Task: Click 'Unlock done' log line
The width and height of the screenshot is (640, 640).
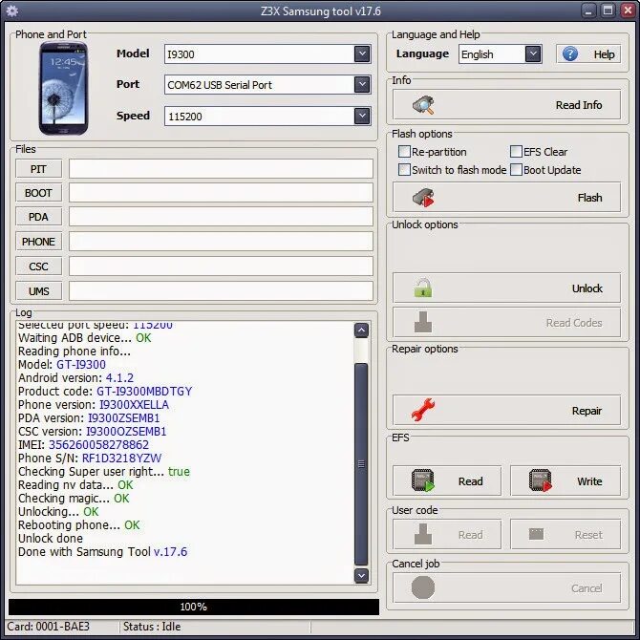Action: point(51,538)
